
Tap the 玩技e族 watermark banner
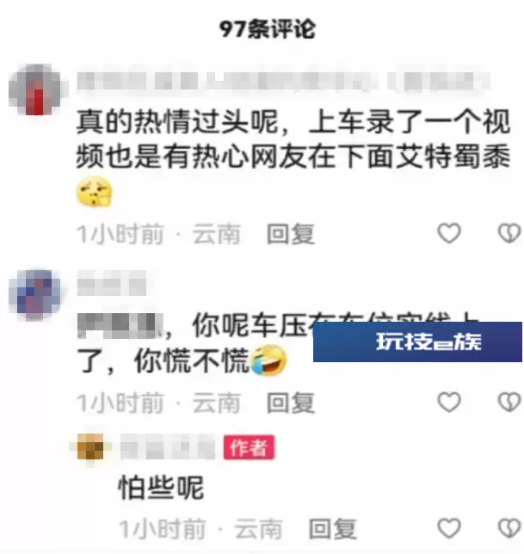[x=417, y=342]
